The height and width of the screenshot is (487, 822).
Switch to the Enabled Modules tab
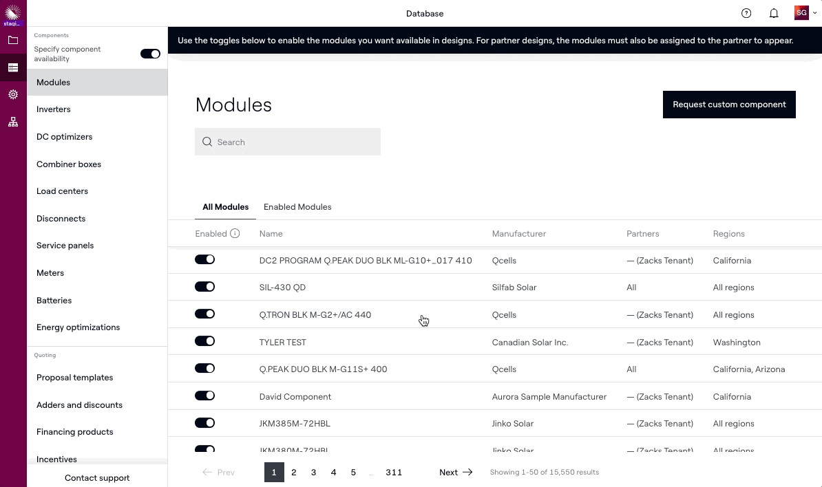click(297, 207)
